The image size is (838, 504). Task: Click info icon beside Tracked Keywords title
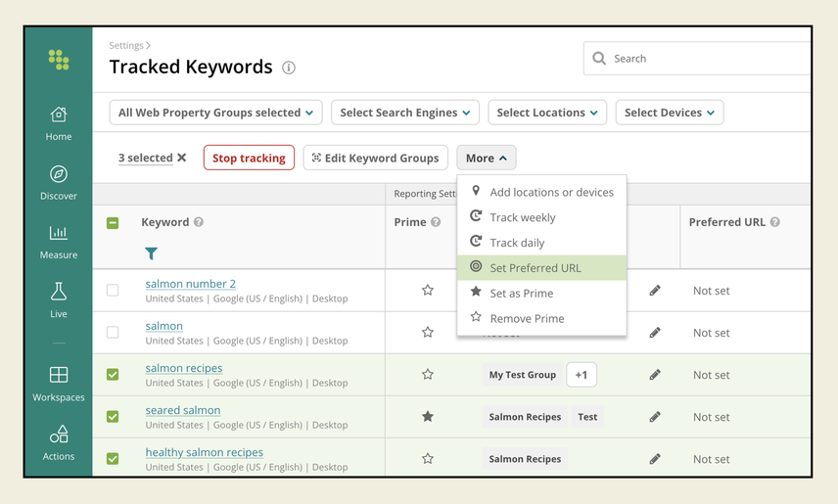(x=289, y=68)
